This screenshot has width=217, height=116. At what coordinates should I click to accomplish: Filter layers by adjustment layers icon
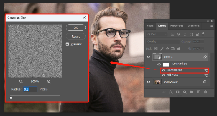click(179, 34)
